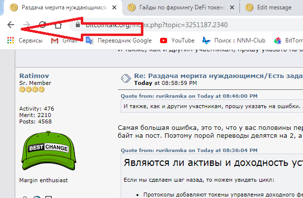
Task: Click the post message icon beside the subject
Action: tap(126, 79)
